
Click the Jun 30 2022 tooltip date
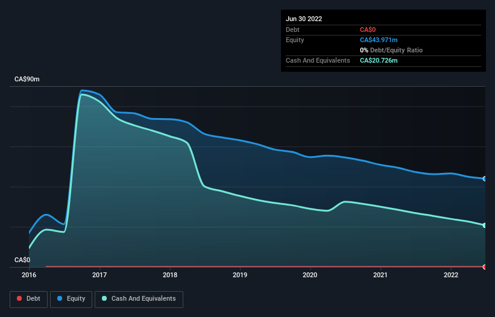tap(304, 19)
